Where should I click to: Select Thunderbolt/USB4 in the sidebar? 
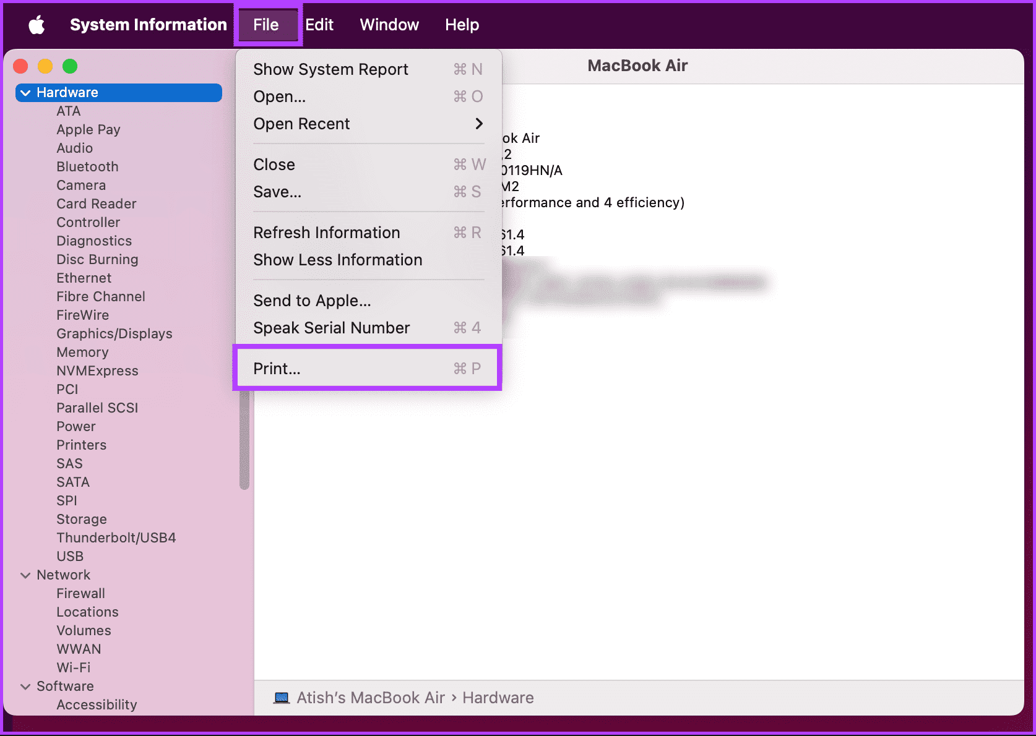tap(116, 538)
